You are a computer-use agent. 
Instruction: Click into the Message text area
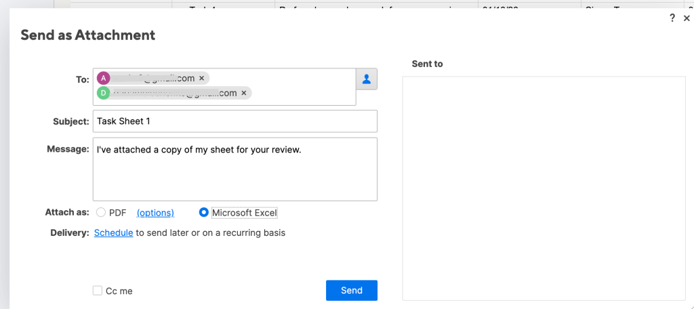point(234,176)
